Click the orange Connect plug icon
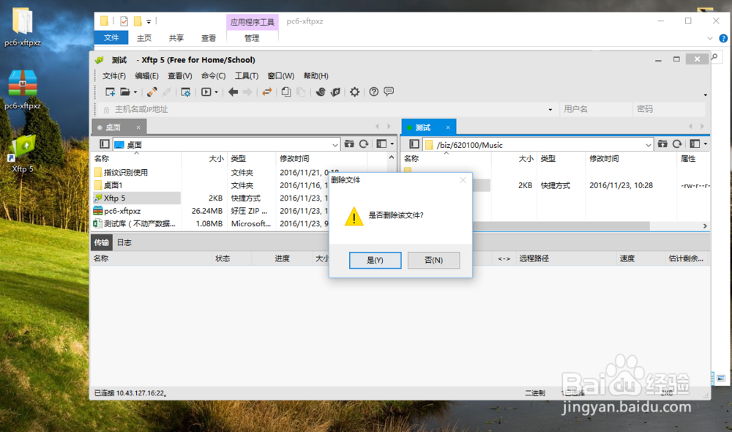 coord(152,92)
